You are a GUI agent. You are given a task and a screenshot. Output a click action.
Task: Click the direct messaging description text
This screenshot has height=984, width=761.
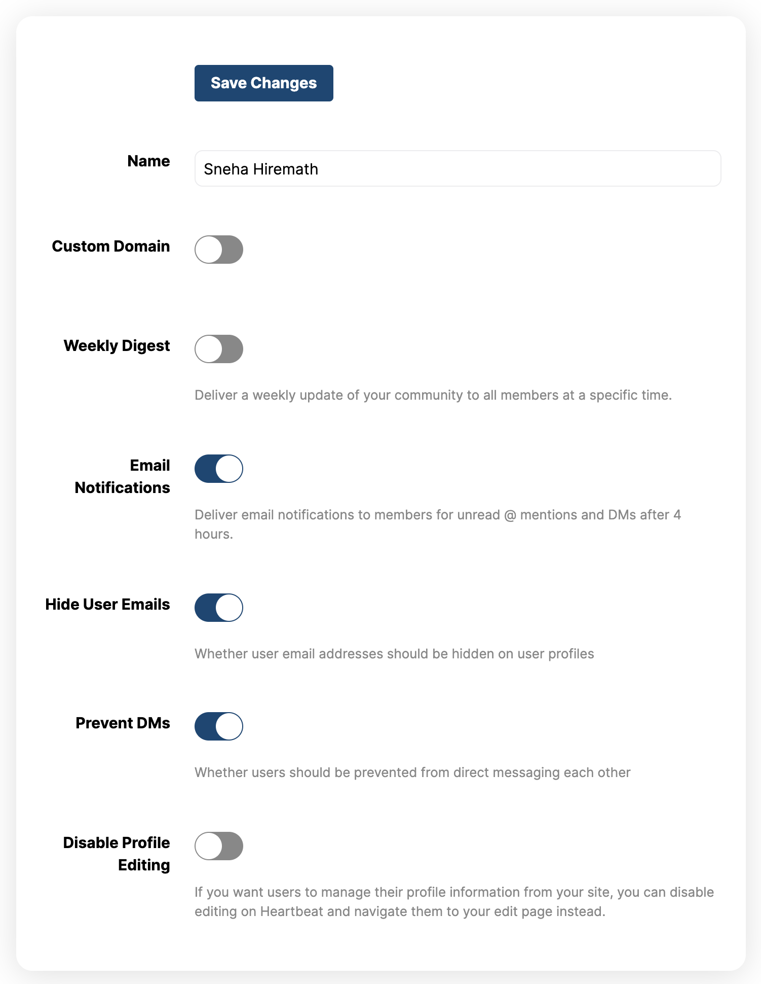click(412, 772)
